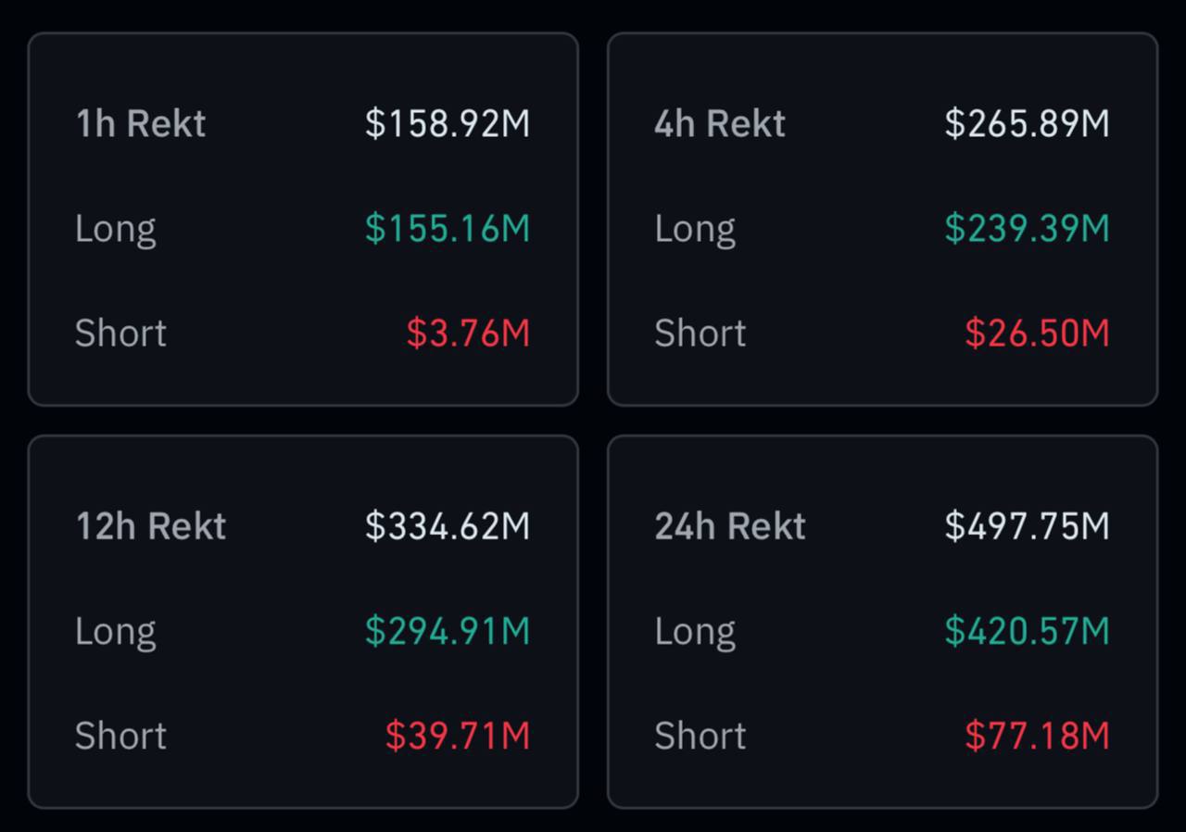This screenshot has width=1186, height=832.
Task: Click the green $239.39M long value
Action: point(1027,229)
